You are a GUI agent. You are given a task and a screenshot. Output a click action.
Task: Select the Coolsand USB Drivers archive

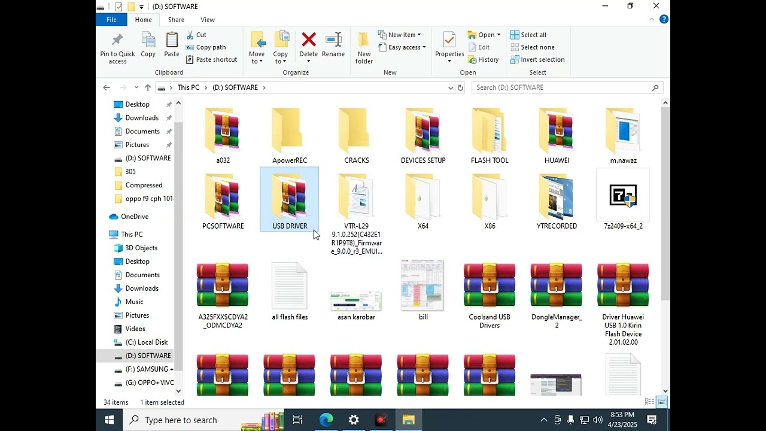coord(490,296)
